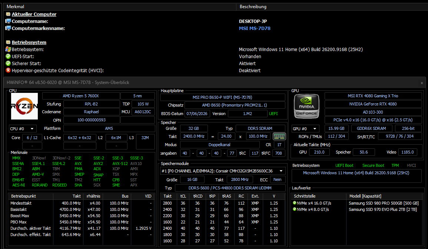Click the Doppelkanal mode field

(219, 145)
